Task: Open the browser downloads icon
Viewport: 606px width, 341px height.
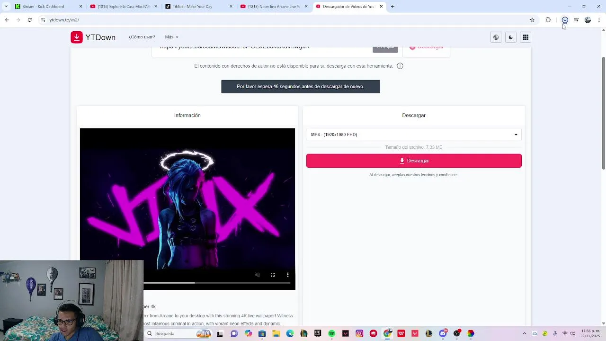Action: pos(565,20)
